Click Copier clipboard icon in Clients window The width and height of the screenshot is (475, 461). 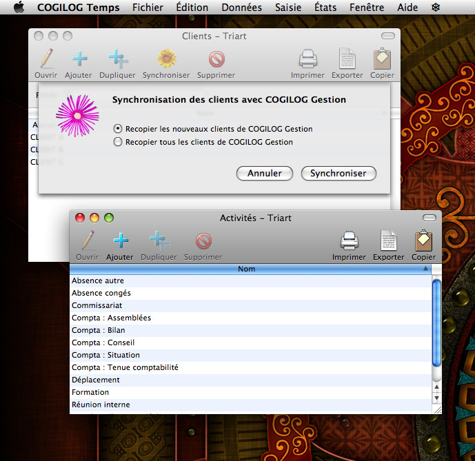[x=382, y=59]
